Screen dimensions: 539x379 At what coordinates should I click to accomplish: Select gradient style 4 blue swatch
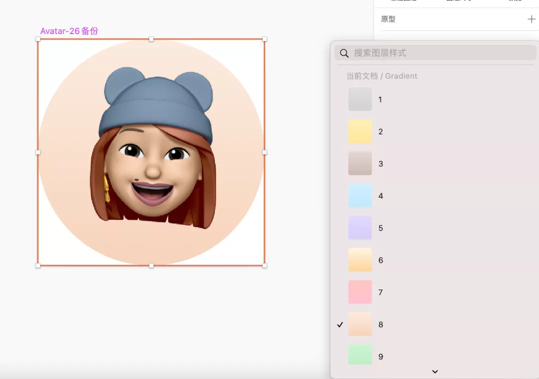point(360,195)
